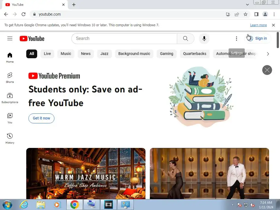Image resolution: width=280 pixels, height=210 pixels.
Task: Show more category chips with right chevron
Action: tap(268, 54)
